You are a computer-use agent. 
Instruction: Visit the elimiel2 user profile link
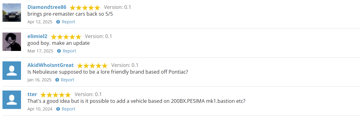tap(37, 36)
